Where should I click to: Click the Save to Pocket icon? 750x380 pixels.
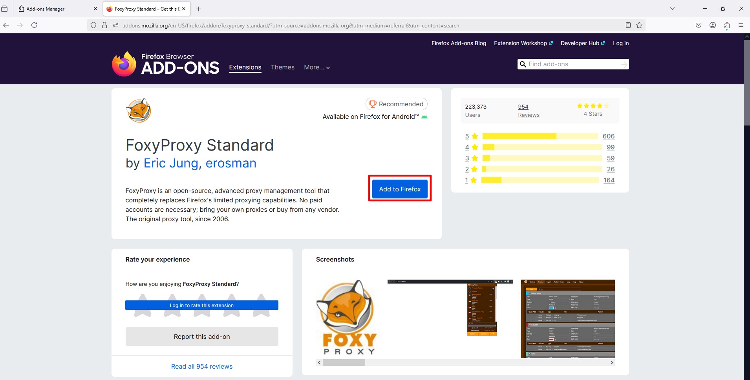point(699,25)
